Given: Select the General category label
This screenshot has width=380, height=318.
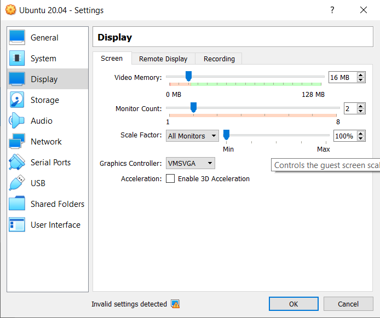Looking at the screenshot, I should 44,38.
